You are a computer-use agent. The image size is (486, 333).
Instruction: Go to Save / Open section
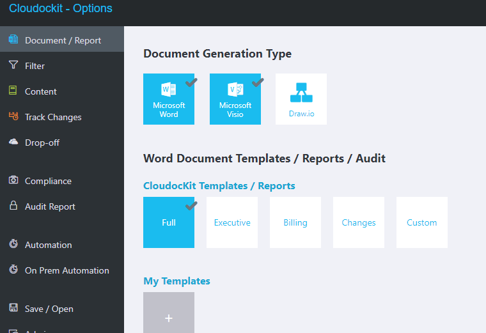pyautogui.click(x=62, y=309)
